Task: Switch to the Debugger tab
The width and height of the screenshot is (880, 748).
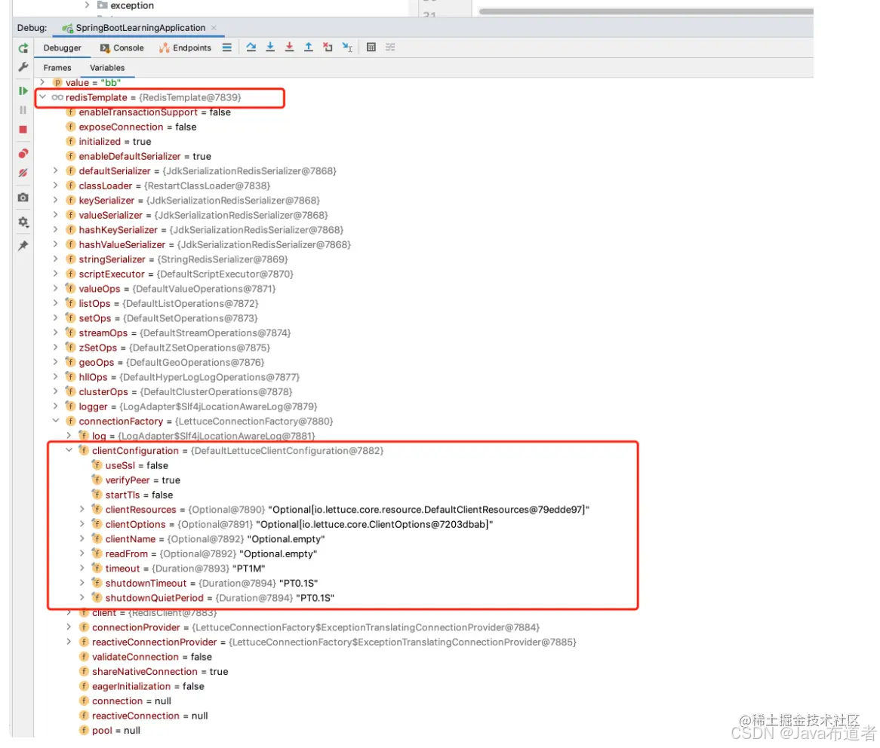Action: point(63,48)
